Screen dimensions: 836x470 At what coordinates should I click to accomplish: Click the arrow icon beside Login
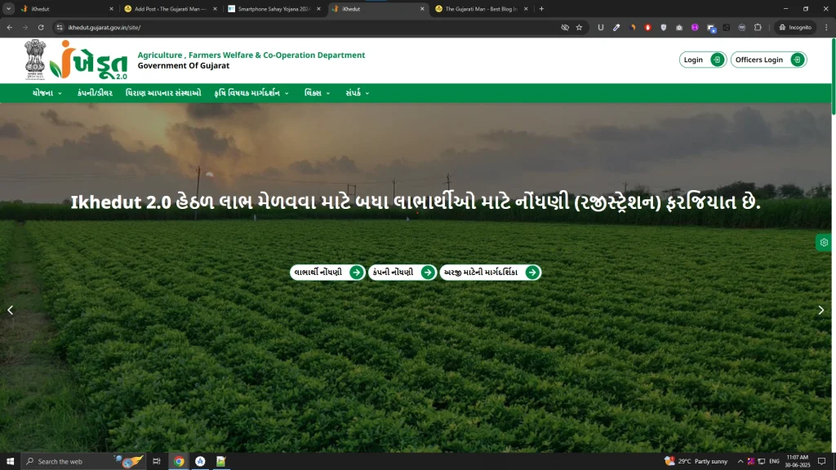(717, 60)
